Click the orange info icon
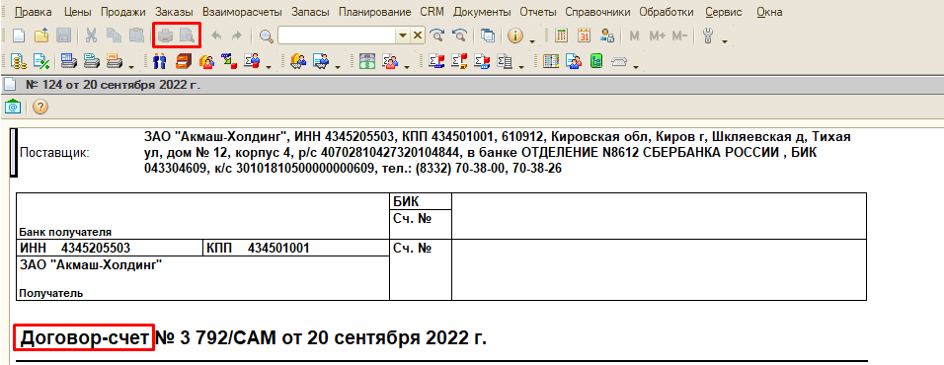This screenshot has width=944, height=365. [515, 36]
